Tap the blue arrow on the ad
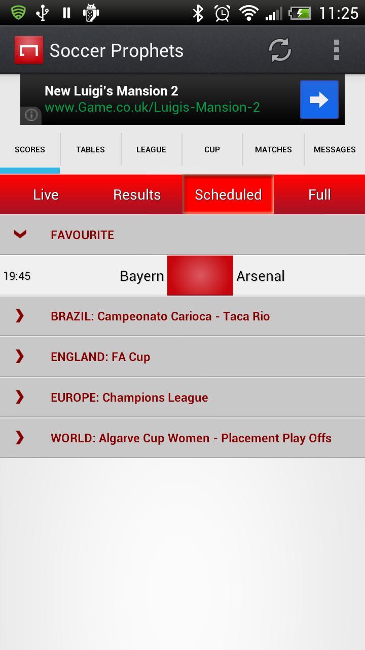The image size is (365, 650). [319, 100]
